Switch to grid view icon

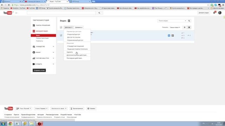[185, 27]
